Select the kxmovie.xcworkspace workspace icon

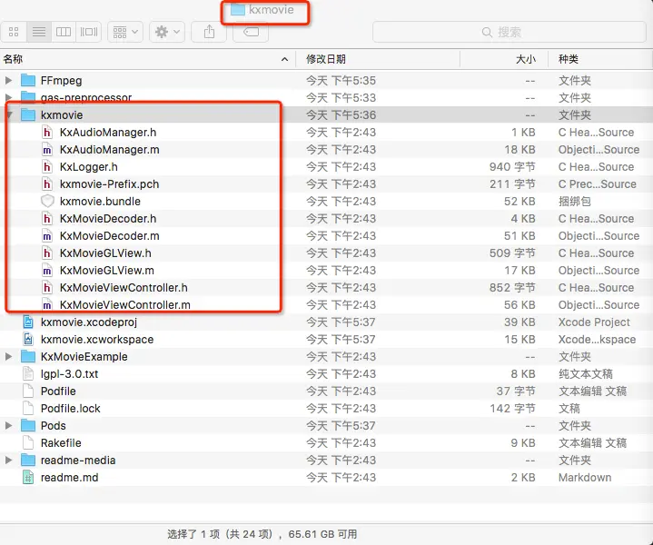coord(28,340)
